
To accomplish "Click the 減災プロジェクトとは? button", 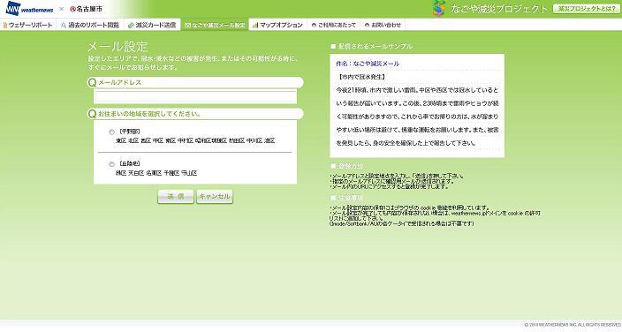I will 587,8.
